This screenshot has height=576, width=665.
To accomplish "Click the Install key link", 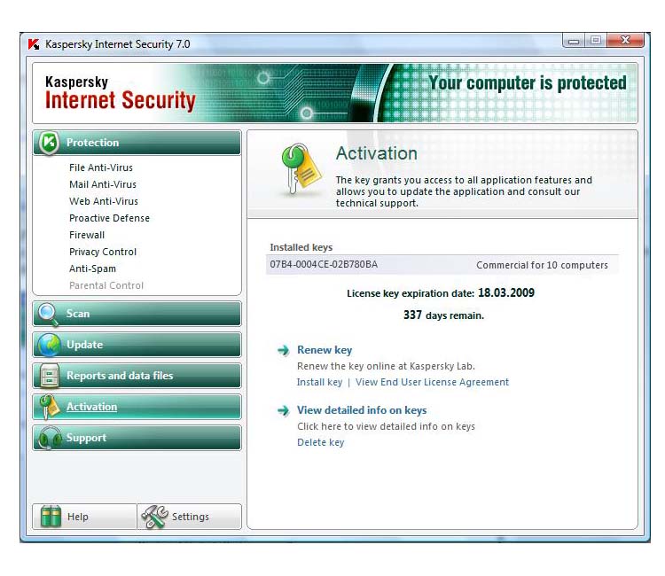I will click(x=319, y=382).
